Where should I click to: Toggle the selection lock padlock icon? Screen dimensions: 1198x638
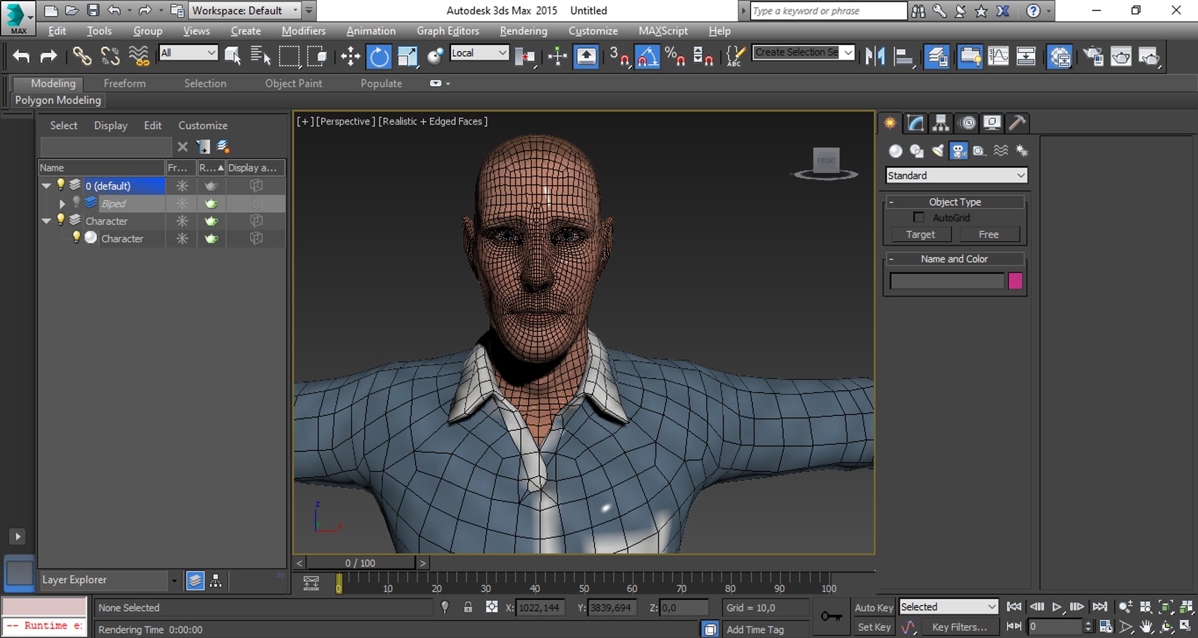[468, 607]
